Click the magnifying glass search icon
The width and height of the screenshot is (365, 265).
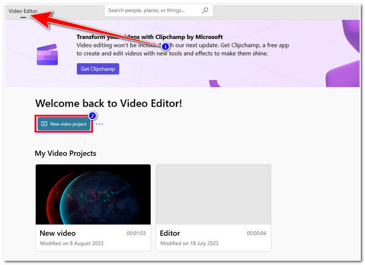[x=205, y=10]
